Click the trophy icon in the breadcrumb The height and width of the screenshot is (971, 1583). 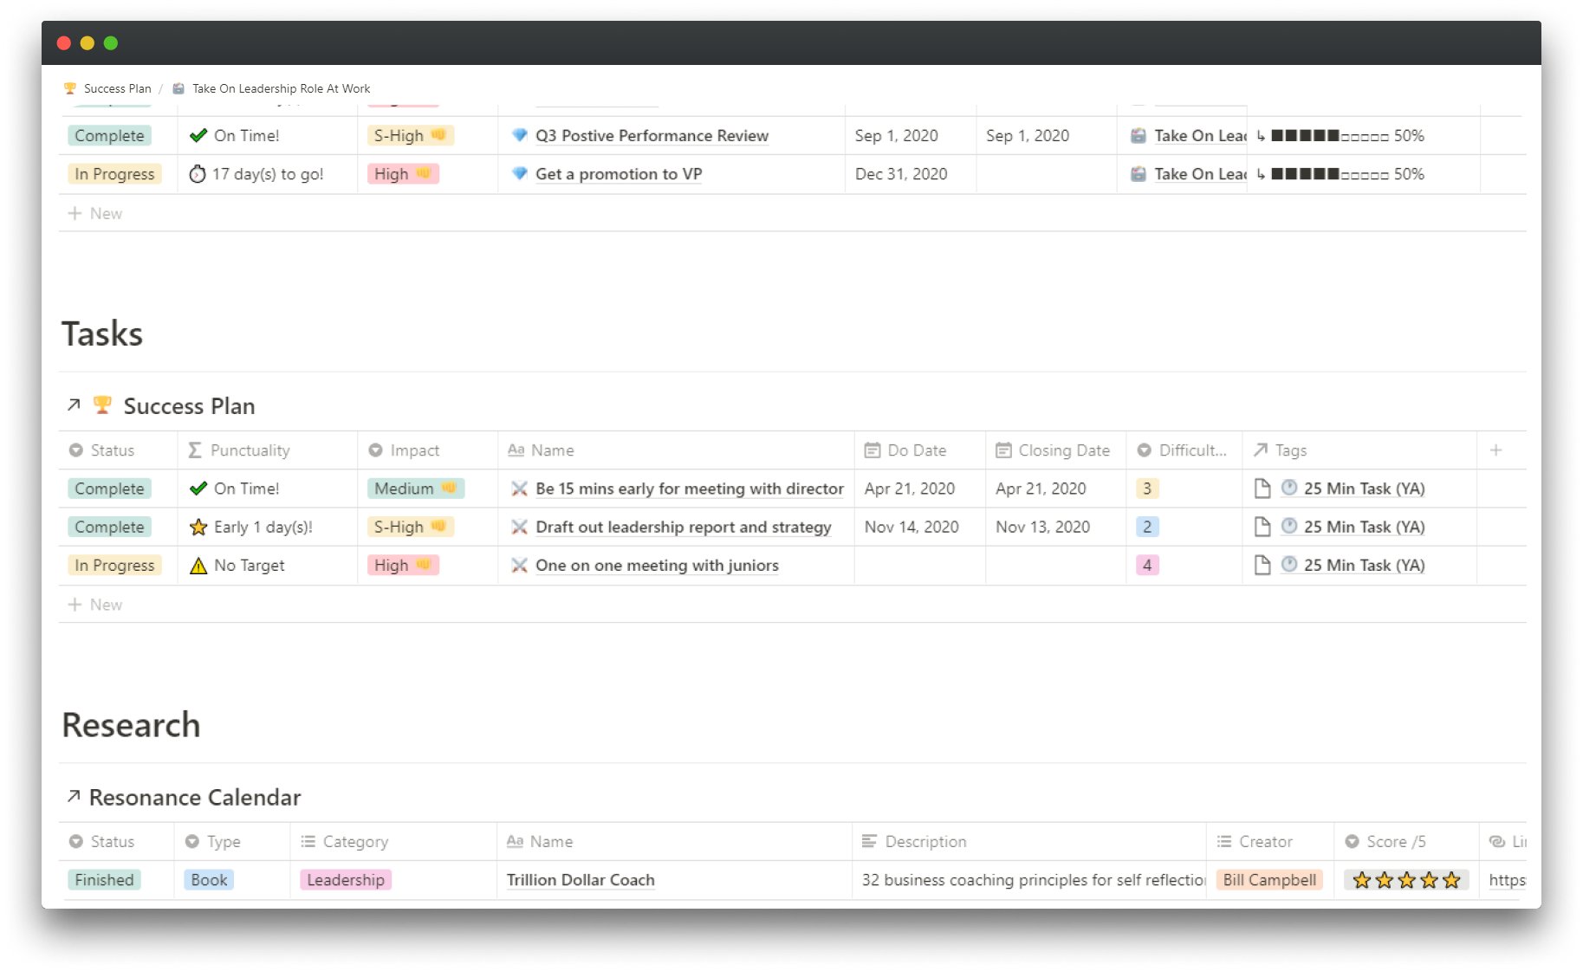click(70, 88)
